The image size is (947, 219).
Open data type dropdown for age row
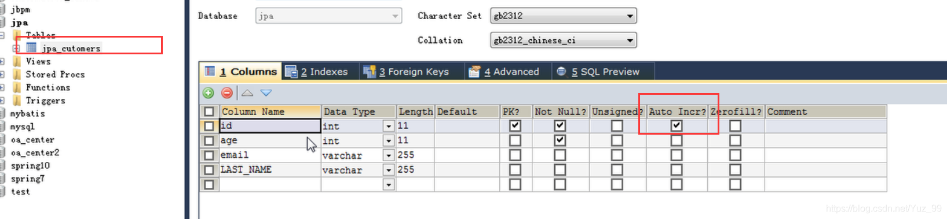[x=389, y=141]
